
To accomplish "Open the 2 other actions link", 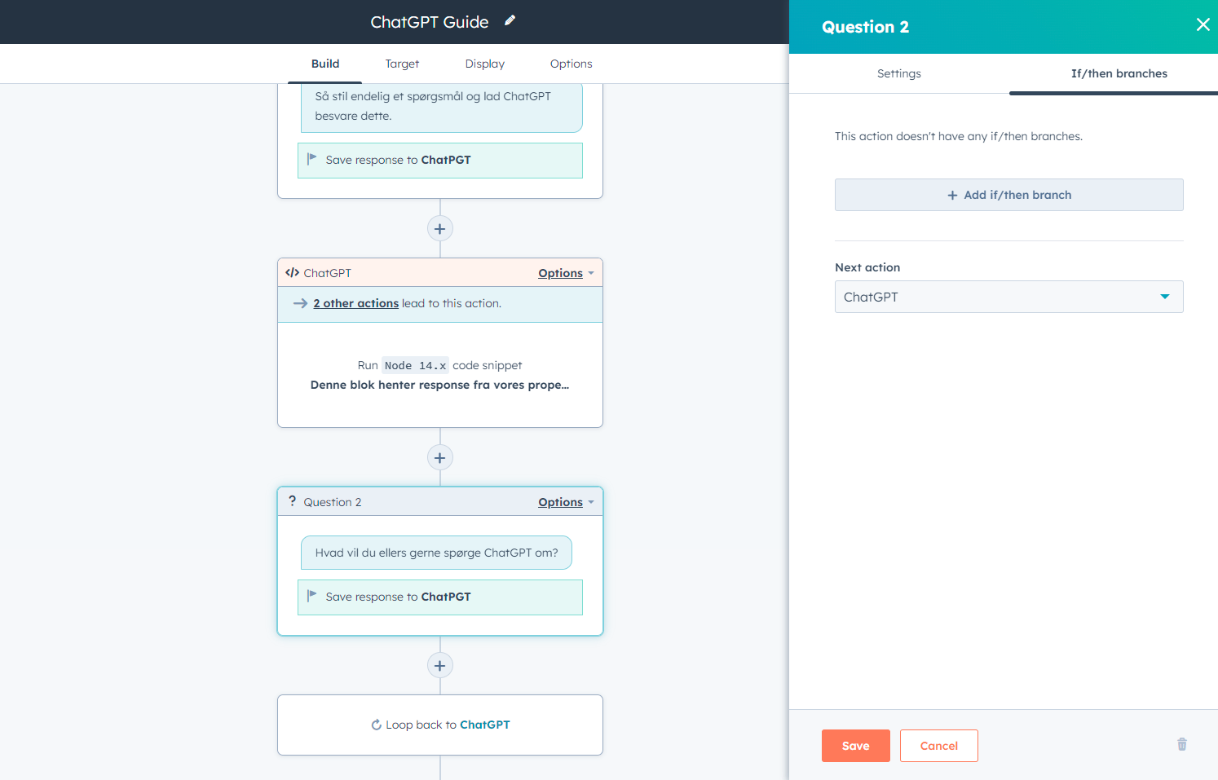I will coord(356,303).
